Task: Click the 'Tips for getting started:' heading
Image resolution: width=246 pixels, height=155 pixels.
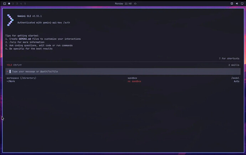Action: pos(22,36)
